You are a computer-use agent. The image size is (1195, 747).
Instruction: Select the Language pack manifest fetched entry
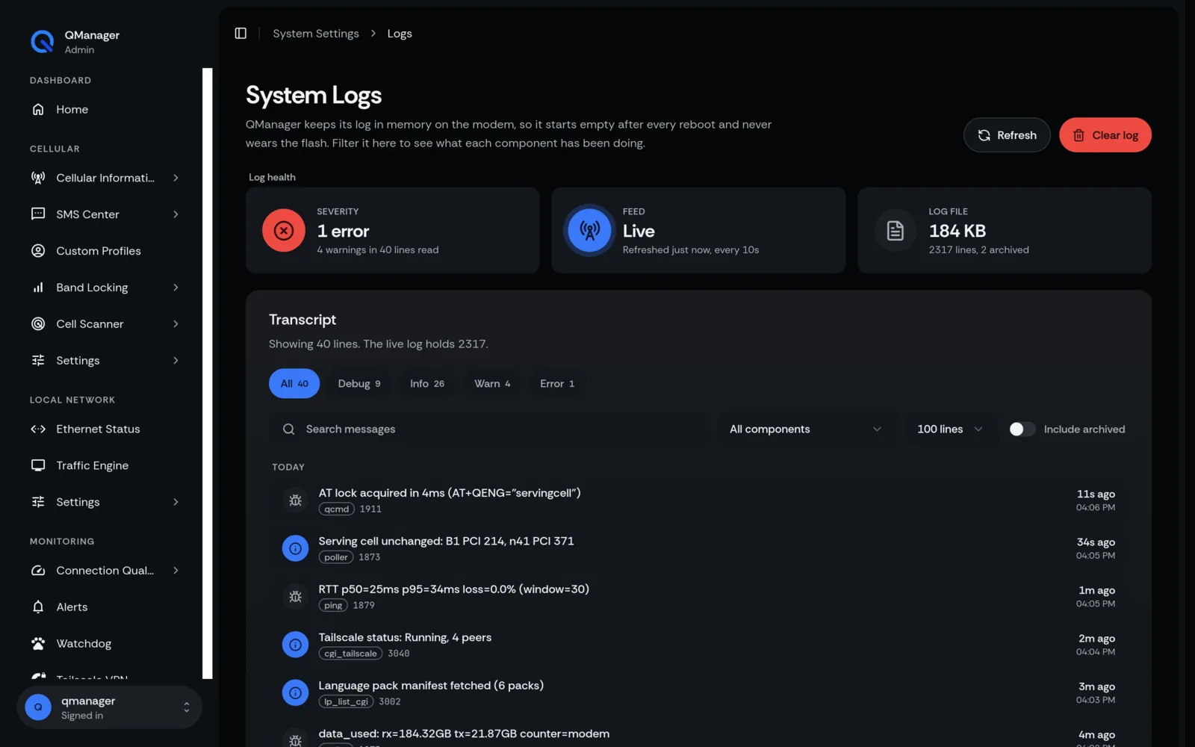698,693
